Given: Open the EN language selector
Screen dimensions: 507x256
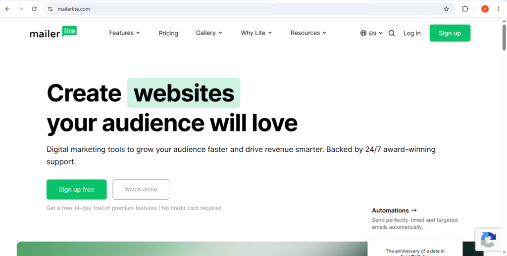Looking at the screenshot, I should click(x=375, y=33).
